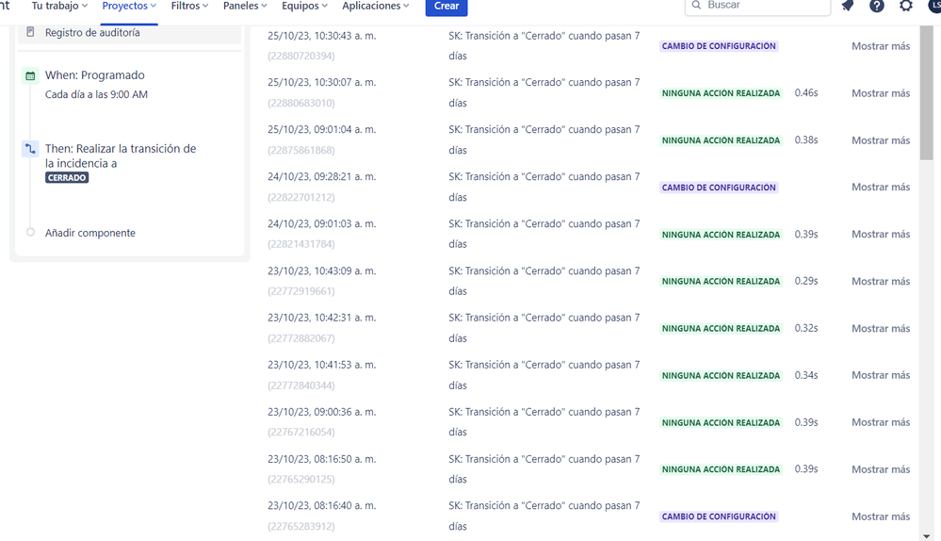Click the execution ID (22772919661)
The height and width of the screenshot is (541, 941).
click(301, 291)
